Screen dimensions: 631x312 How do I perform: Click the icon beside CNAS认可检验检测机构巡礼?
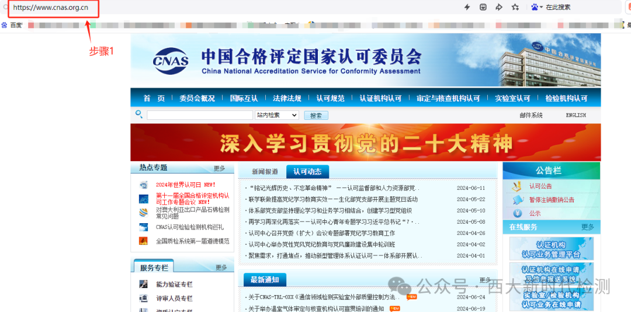(144, 227)
